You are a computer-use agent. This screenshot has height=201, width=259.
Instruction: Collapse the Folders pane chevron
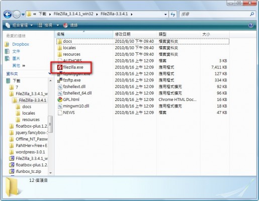[50, 73]
